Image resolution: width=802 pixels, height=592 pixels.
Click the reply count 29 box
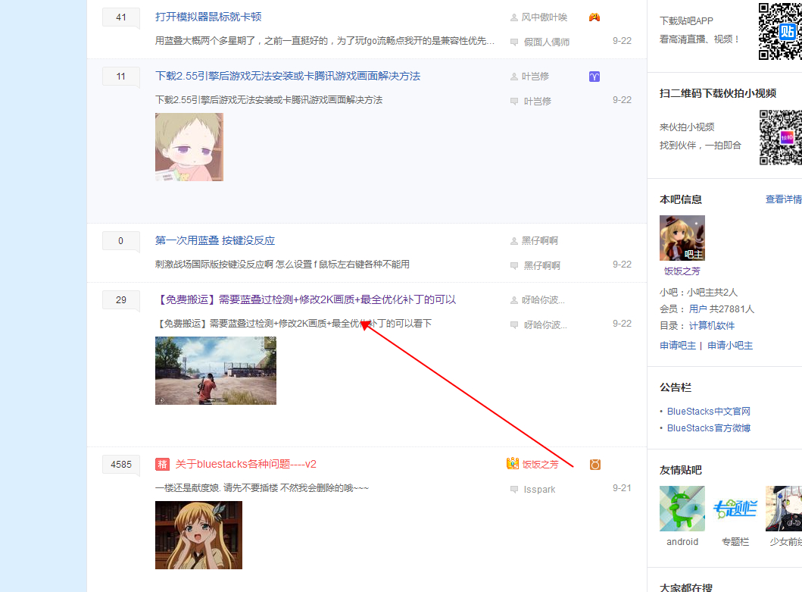120,300
